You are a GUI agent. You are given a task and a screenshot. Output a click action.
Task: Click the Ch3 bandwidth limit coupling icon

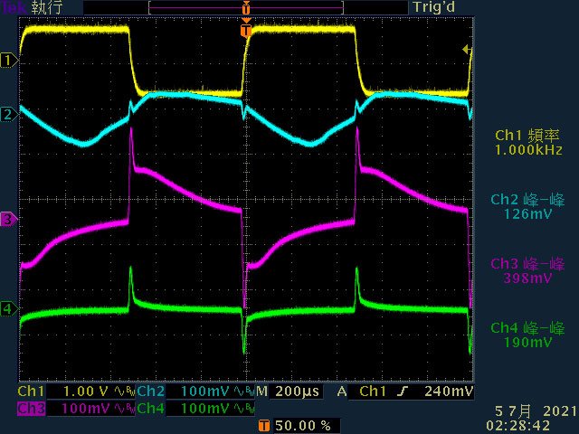(x=125, y=408)
